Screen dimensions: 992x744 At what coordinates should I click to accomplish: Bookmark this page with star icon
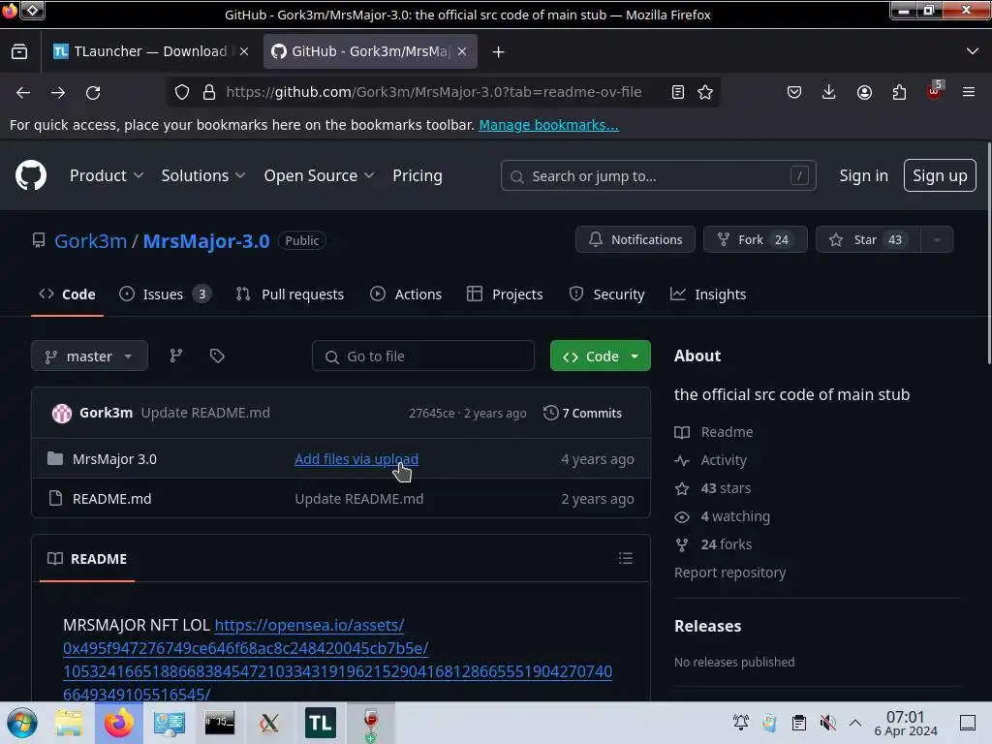(x=705, y=92)
